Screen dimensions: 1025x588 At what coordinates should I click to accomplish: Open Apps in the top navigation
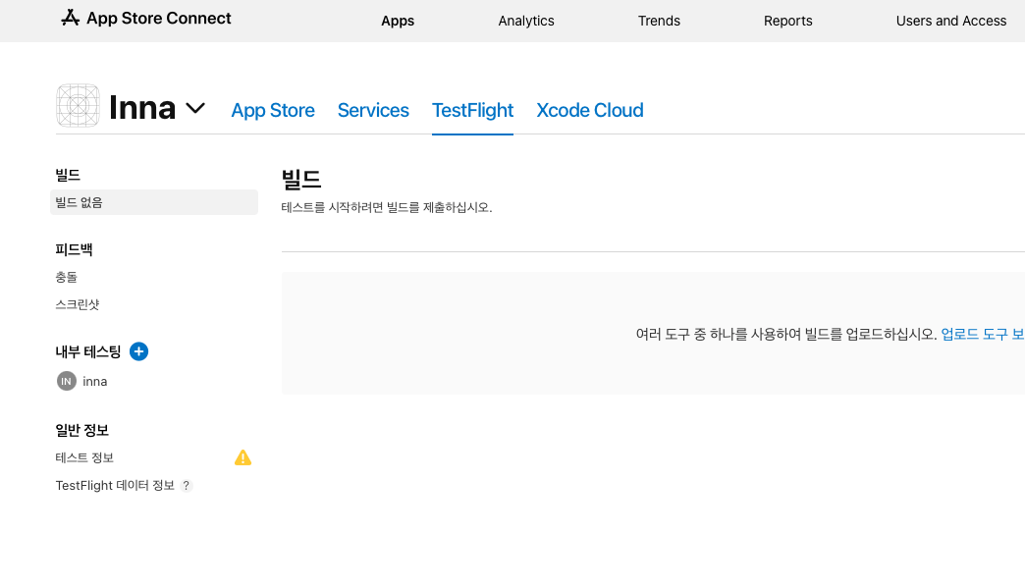tap(398, 21)
